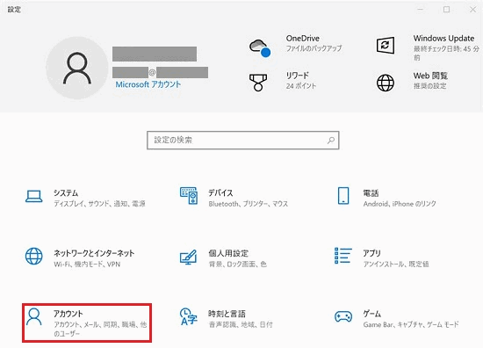This screenshot has width=483, height=348.
Task: Select the アプリ category label
Action: [371, 253]
